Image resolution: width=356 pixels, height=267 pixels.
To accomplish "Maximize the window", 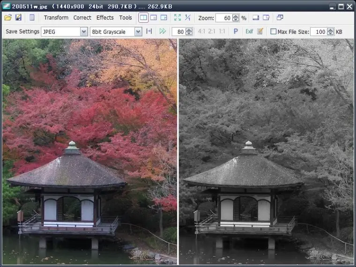I will 341,7.
